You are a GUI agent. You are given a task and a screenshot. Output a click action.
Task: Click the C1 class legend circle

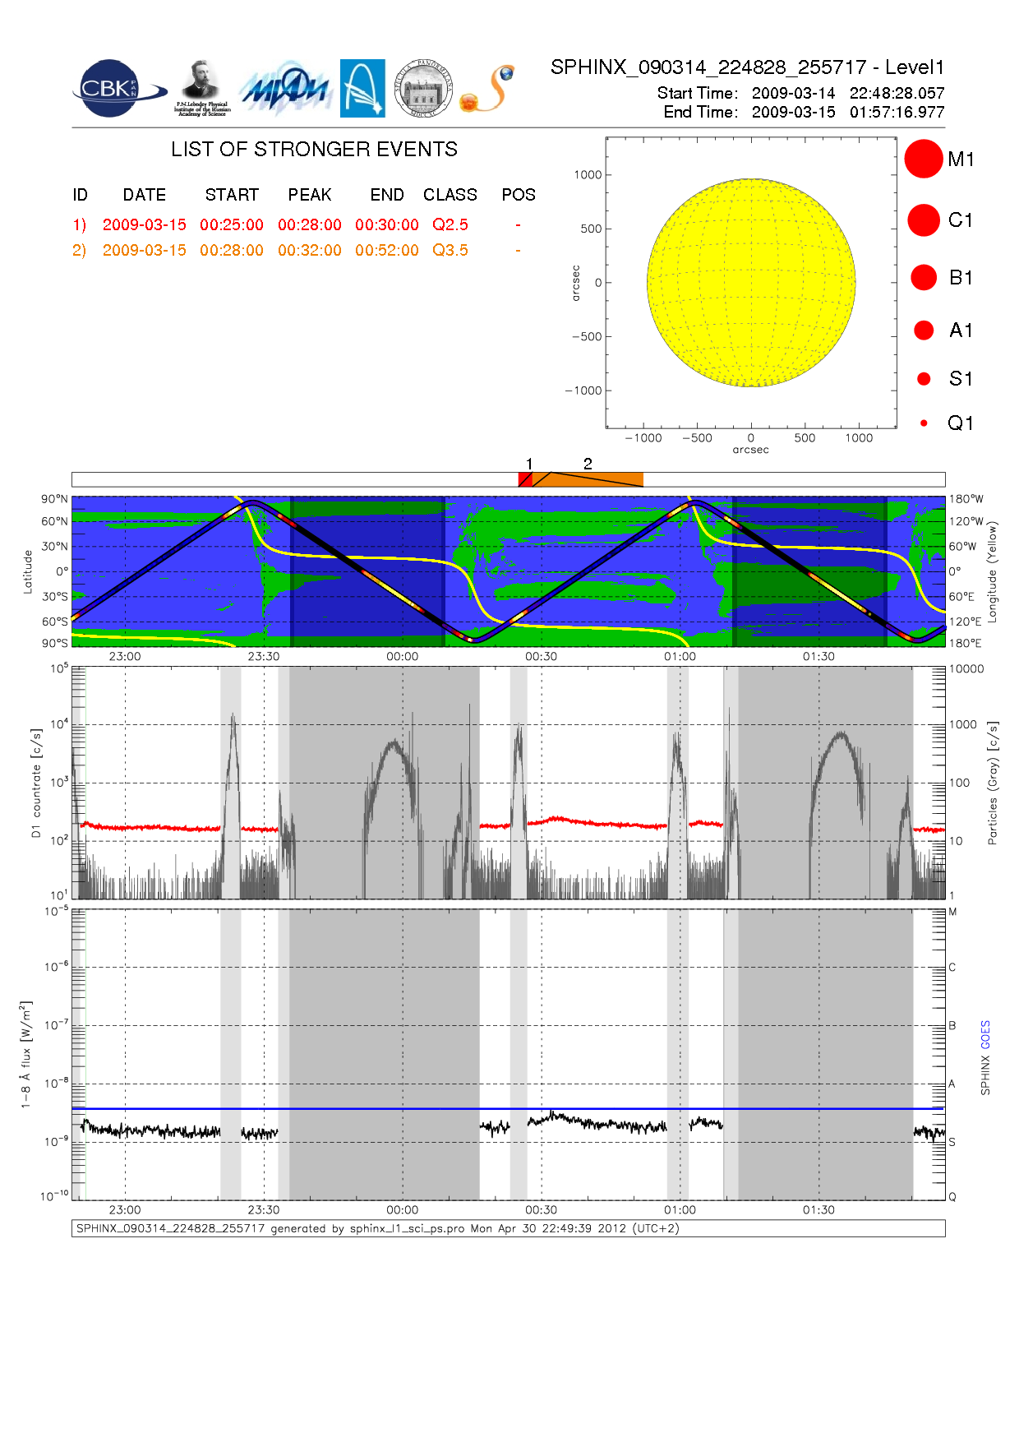(x=923, y=220)
